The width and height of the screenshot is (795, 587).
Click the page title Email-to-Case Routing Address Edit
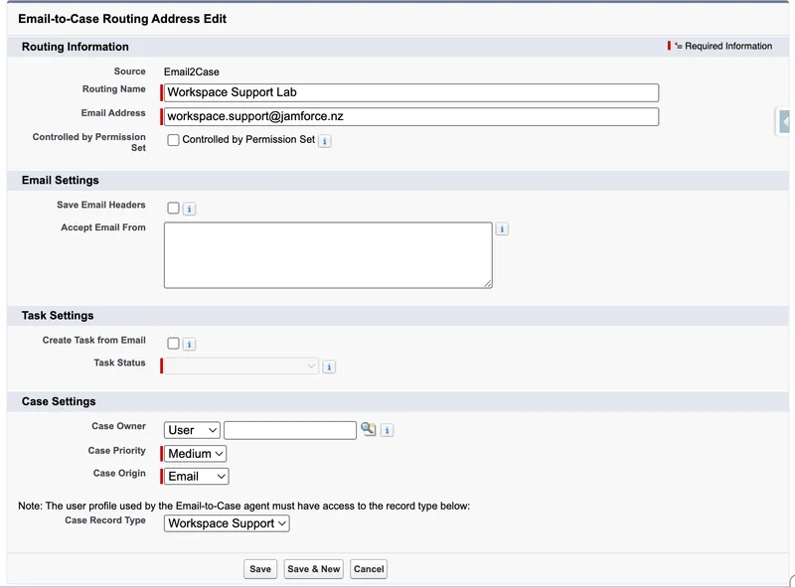[x=122, y=19]
